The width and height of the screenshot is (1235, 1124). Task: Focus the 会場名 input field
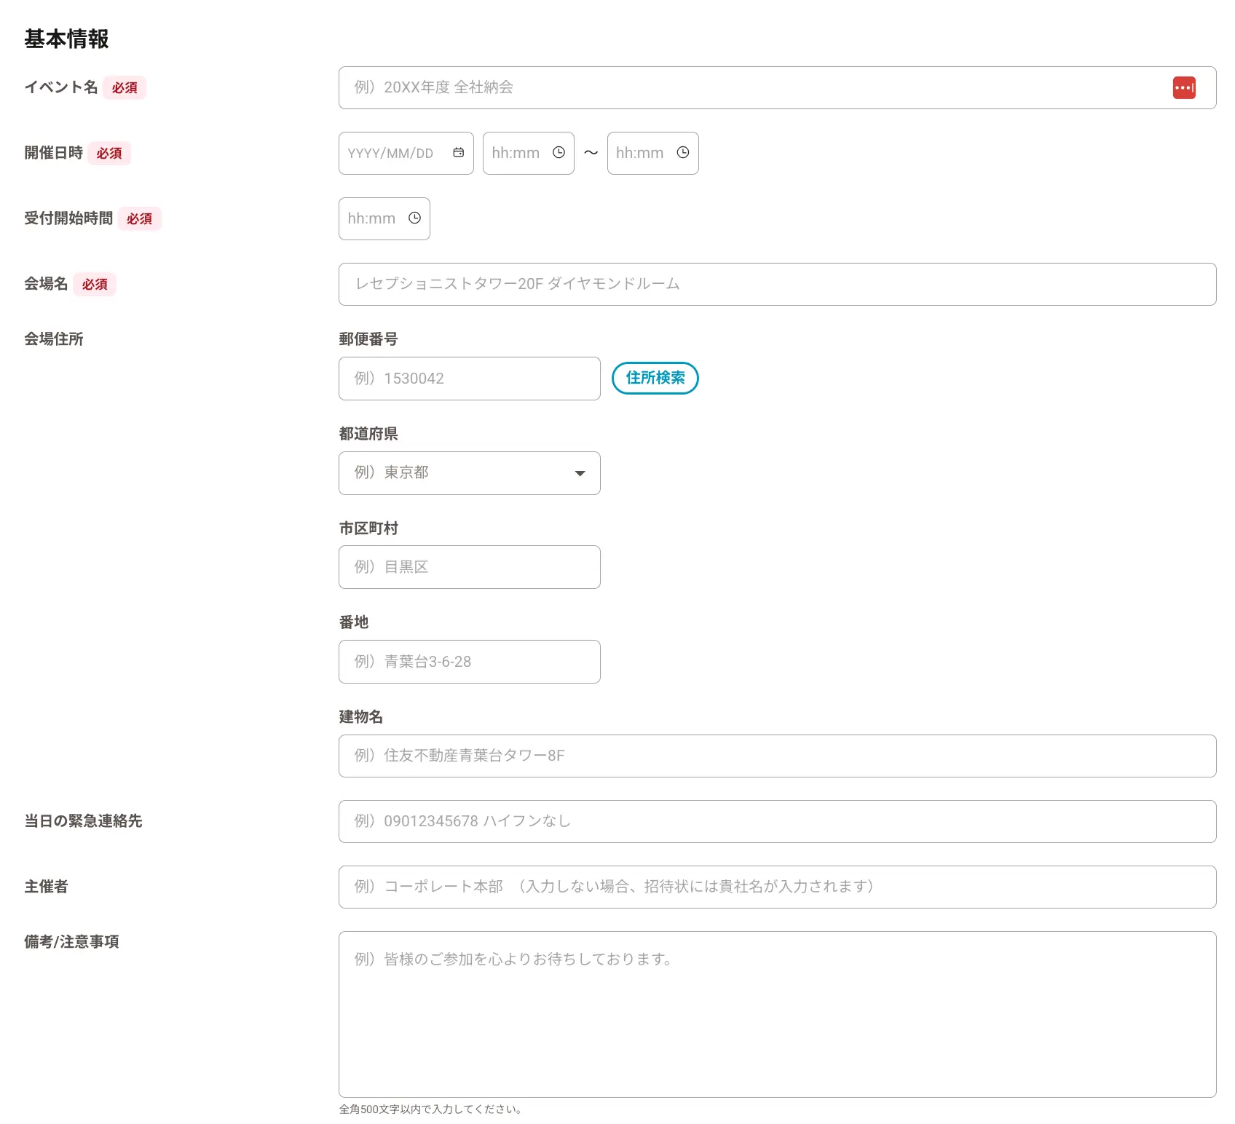(x=778, y=284)
